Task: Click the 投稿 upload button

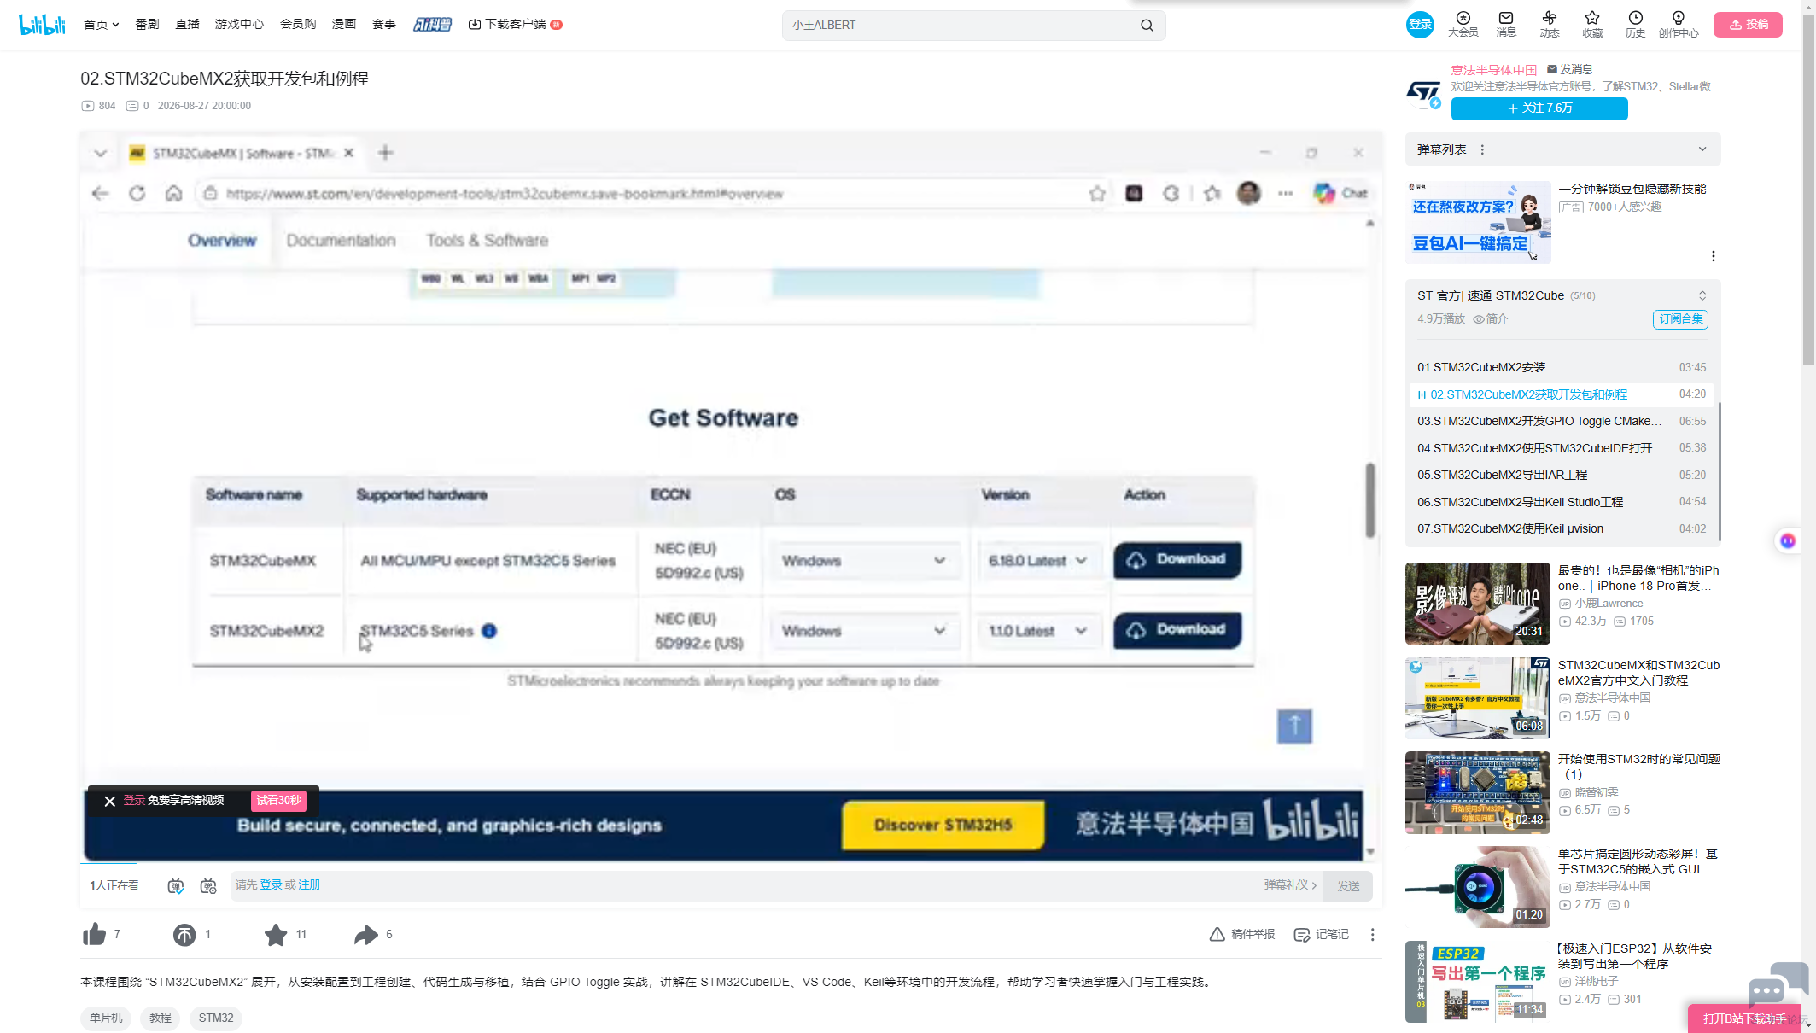Action: [x=1748, y=25]
